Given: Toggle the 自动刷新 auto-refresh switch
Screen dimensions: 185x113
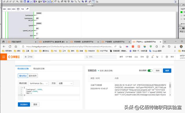Looking at the screenshot, I should click(x=150, y=70).
